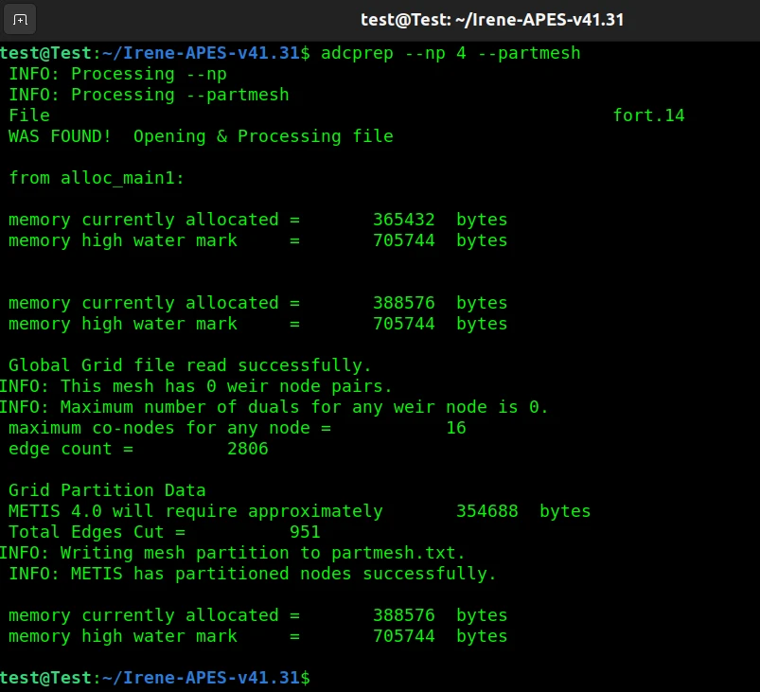
Task: Click the 'from alloc_main1:' line
Action: point(97,178)
